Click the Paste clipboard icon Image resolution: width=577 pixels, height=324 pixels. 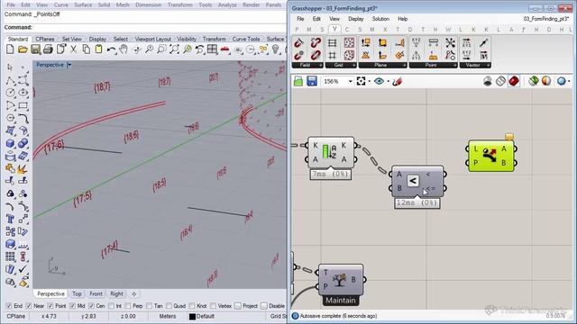tap(98, 49)
